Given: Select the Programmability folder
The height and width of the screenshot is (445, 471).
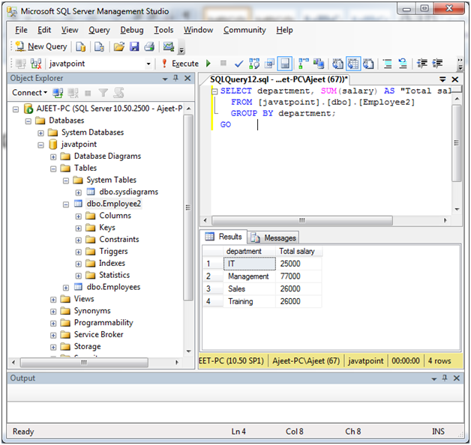Looking at the screenshot, I should pos(103,323).
